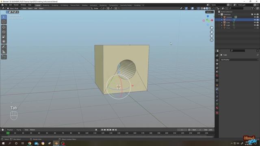Toggle viewport gizmos
The width and height of the screenshot is (260, 146).
186,9
